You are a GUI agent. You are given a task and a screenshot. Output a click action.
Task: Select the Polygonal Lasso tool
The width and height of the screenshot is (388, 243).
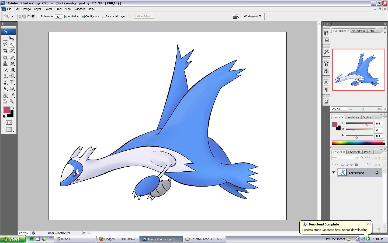point(5,45)
